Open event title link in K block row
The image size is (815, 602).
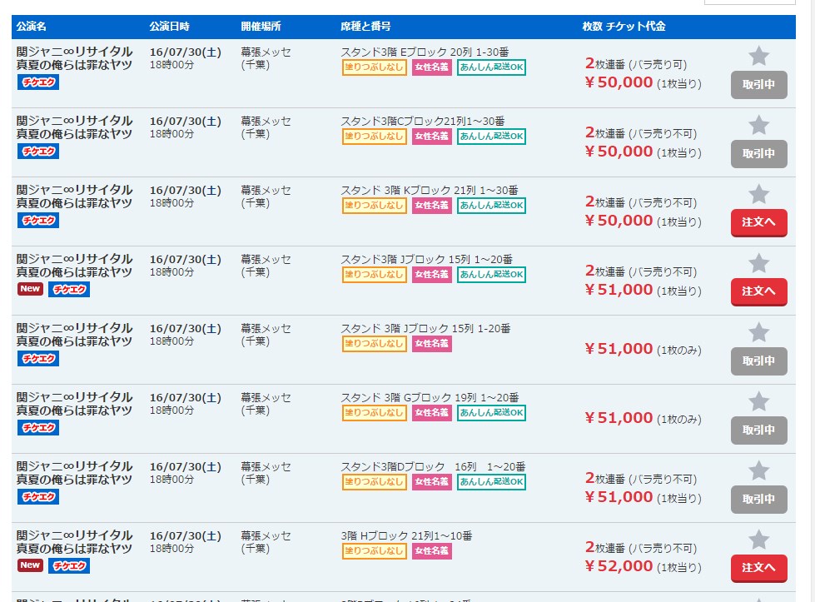pos(74,197)
